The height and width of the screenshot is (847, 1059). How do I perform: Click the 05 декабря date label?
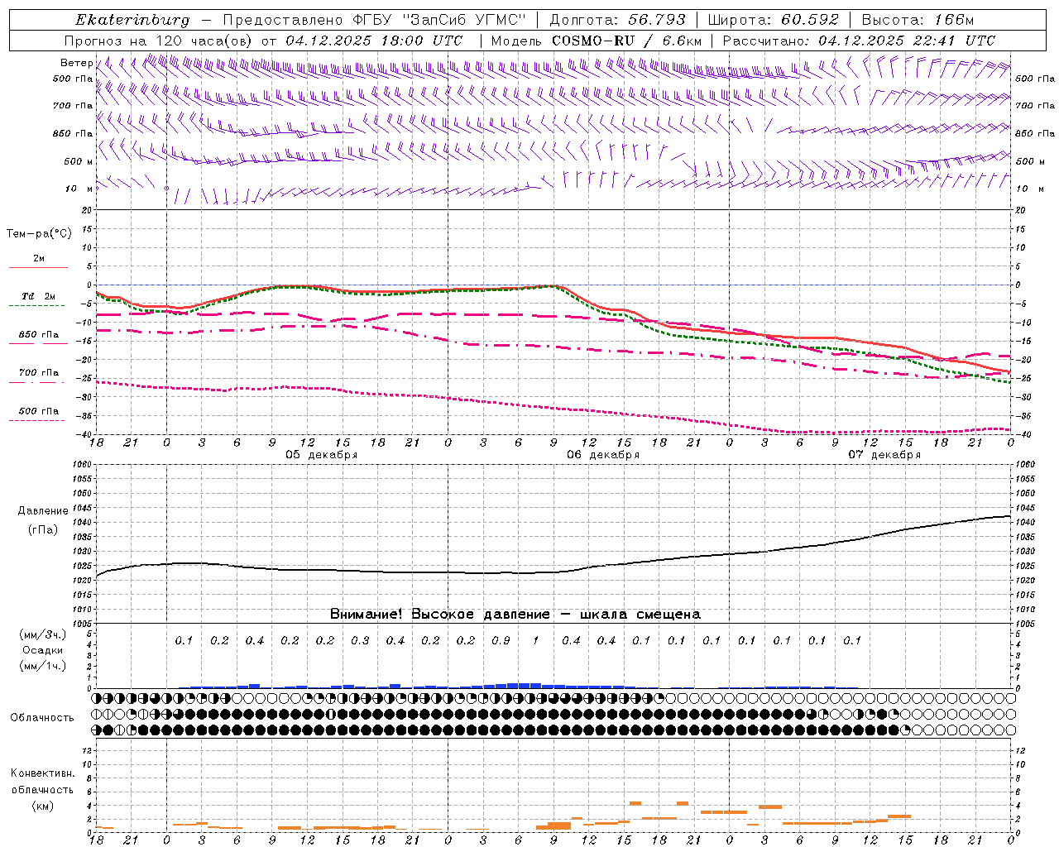tap(321, 455)
